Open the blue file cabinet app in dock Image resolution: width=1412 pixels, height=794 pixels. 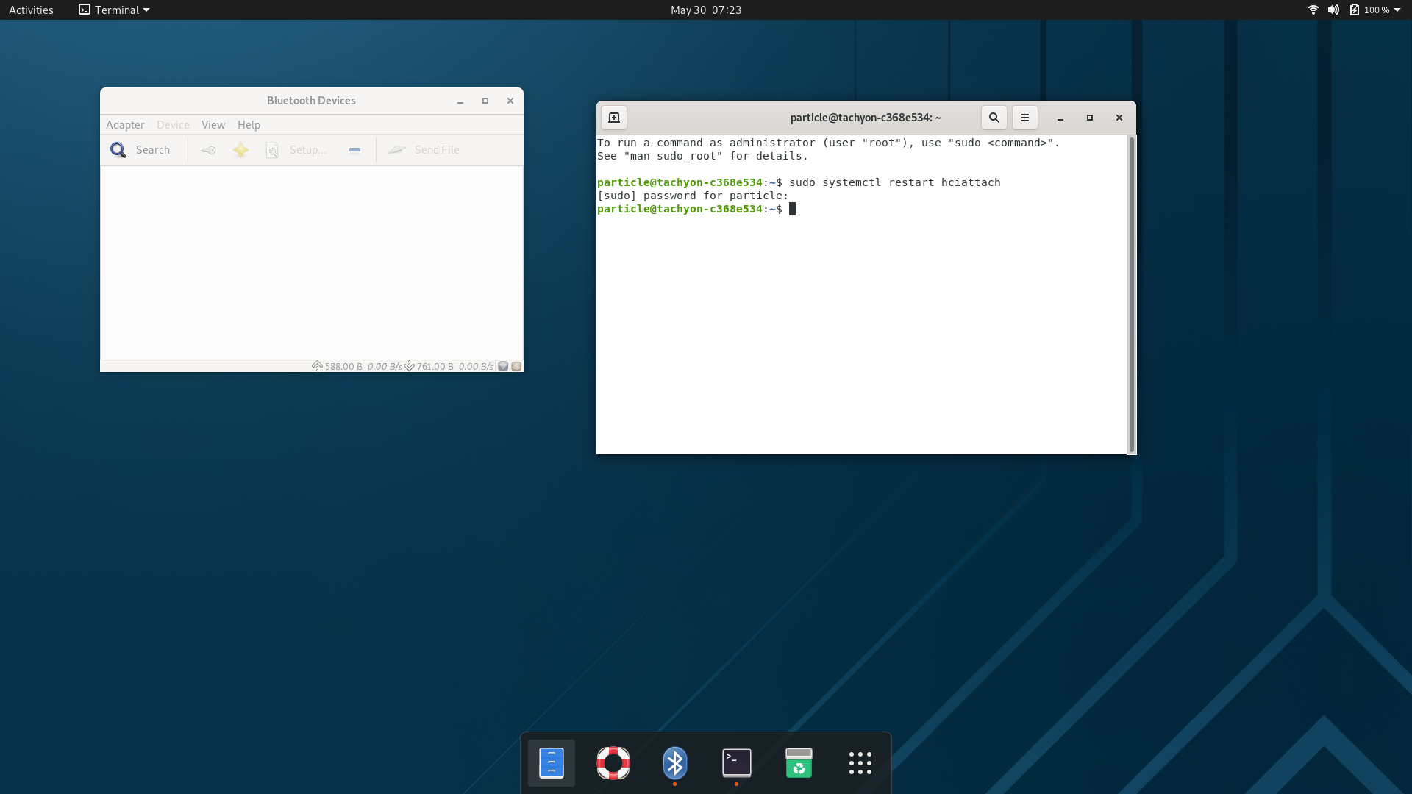click(x=552, y=763)
